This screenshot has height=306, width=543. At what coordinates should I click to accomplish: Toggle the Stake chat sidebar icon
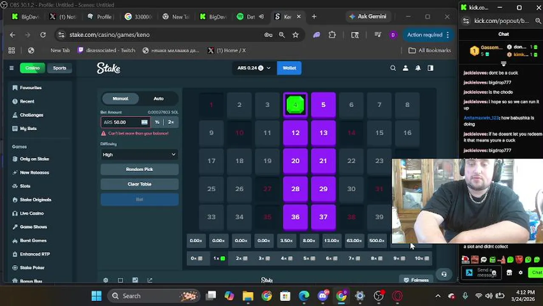(430, 68)
